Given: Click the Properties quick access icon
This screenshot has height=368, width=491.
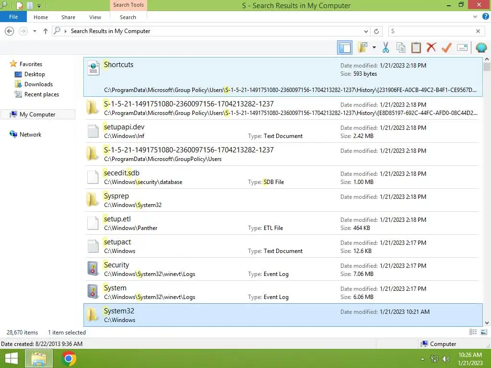Looking at the screenshot, I should click(x=19, y=5).
